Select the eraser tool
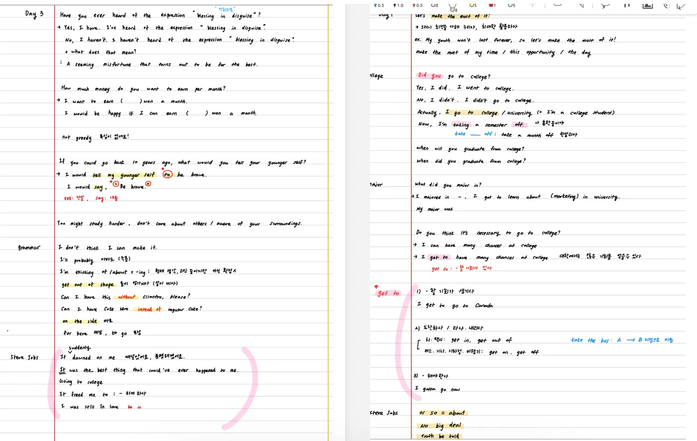Viewport: 697px width, 441px height. point(557,5)
